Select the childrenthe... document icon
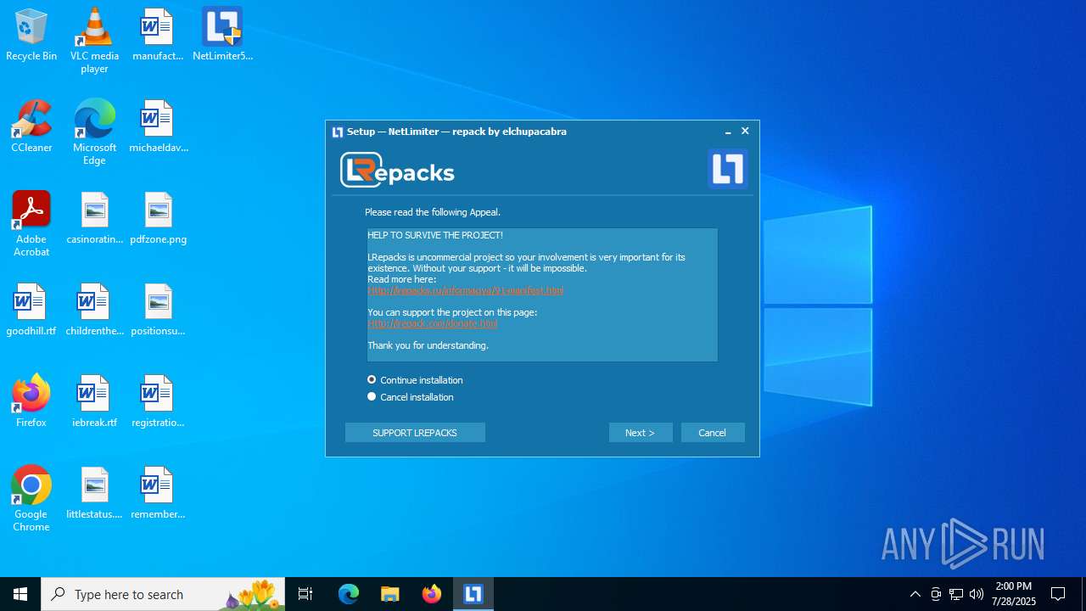The height and width of the screenshot is (611, 1086). point(94,311)
